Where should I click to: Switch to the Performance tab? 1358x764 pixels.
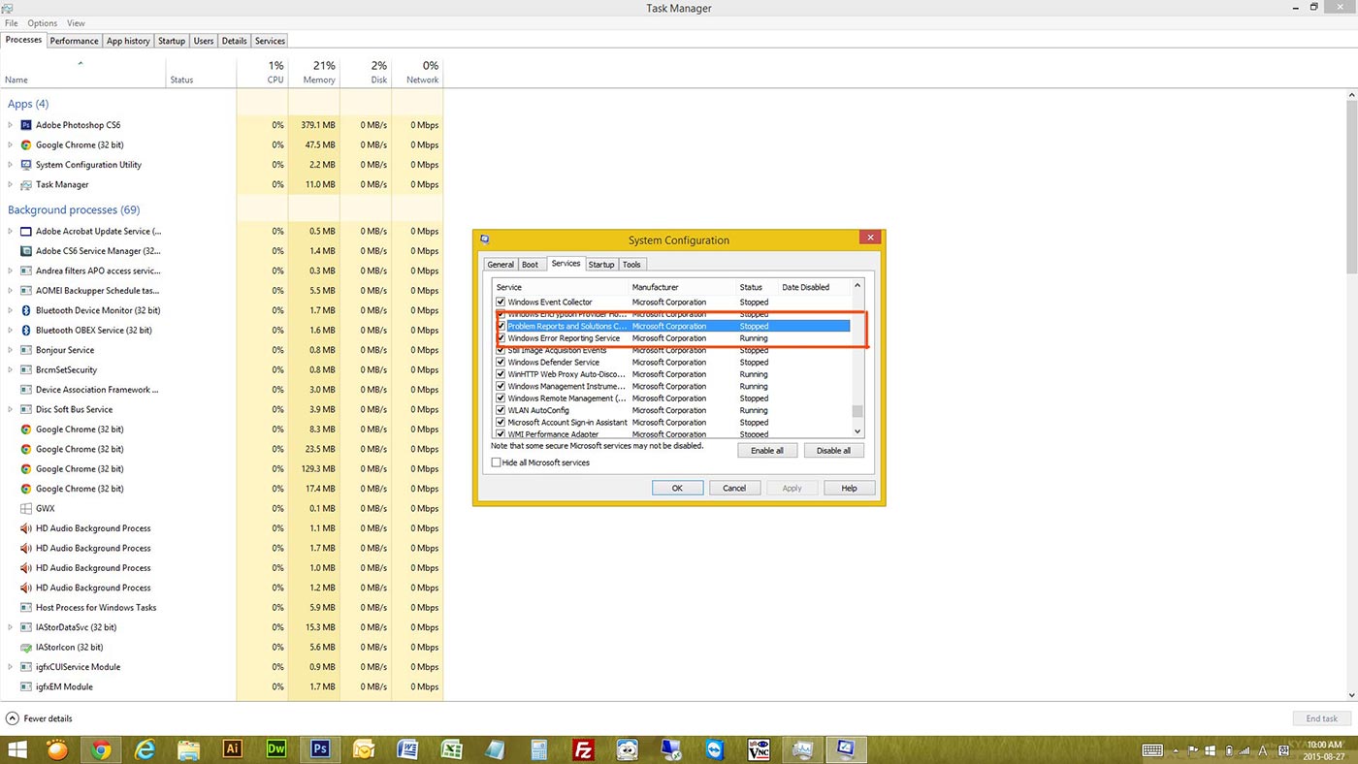tap(74, 41)
